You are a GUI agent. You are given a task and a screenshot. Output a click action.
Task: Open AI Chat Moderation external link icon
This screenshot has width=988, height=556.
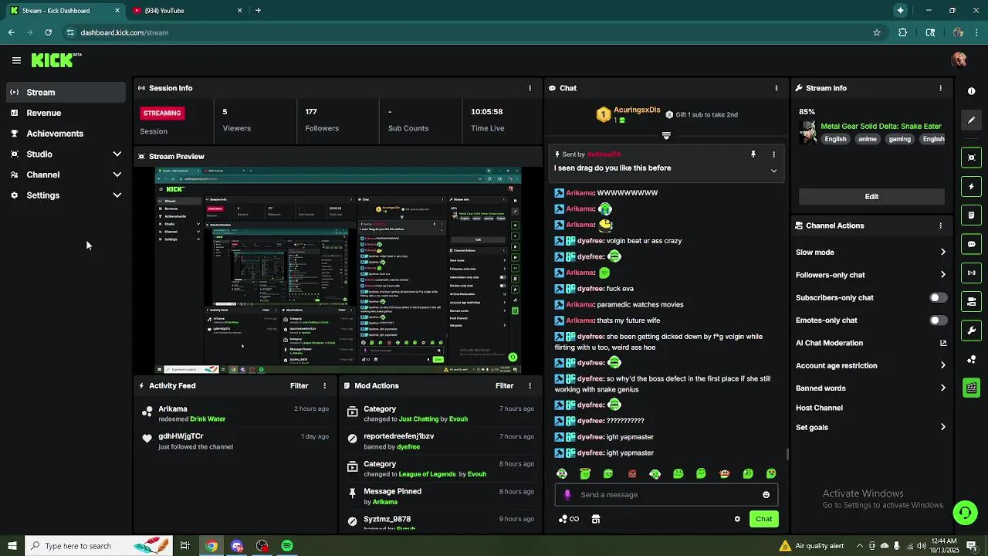(942, 343)
